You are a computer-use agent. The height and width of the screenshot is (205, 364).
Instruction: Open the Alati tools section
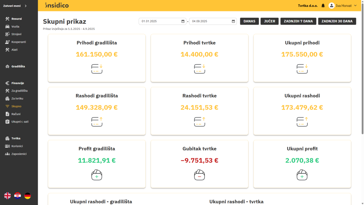[8, 49]
